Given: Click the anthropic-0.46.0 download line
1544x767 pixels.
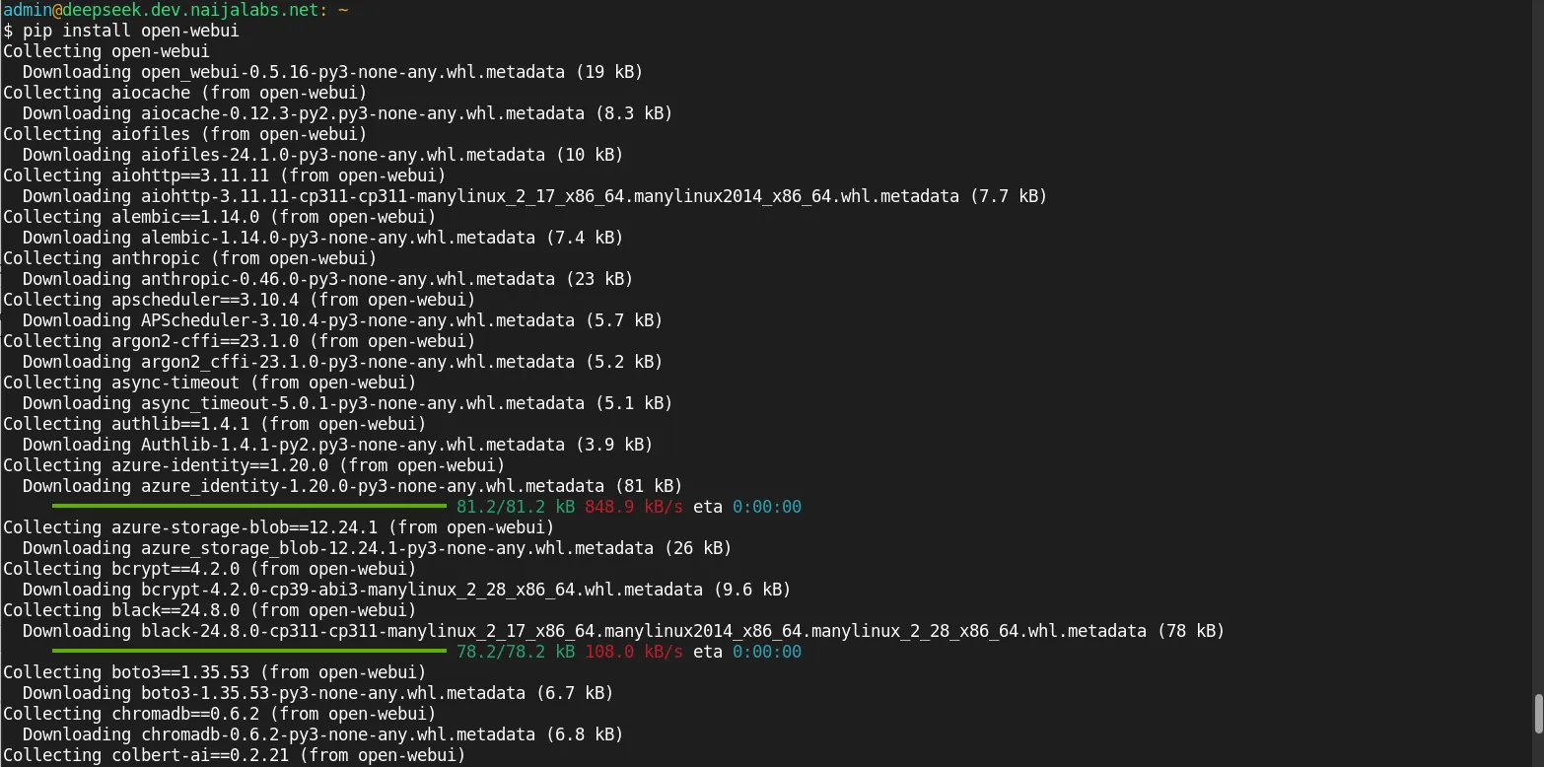Looking at the screenshot, I should [328, 279].
